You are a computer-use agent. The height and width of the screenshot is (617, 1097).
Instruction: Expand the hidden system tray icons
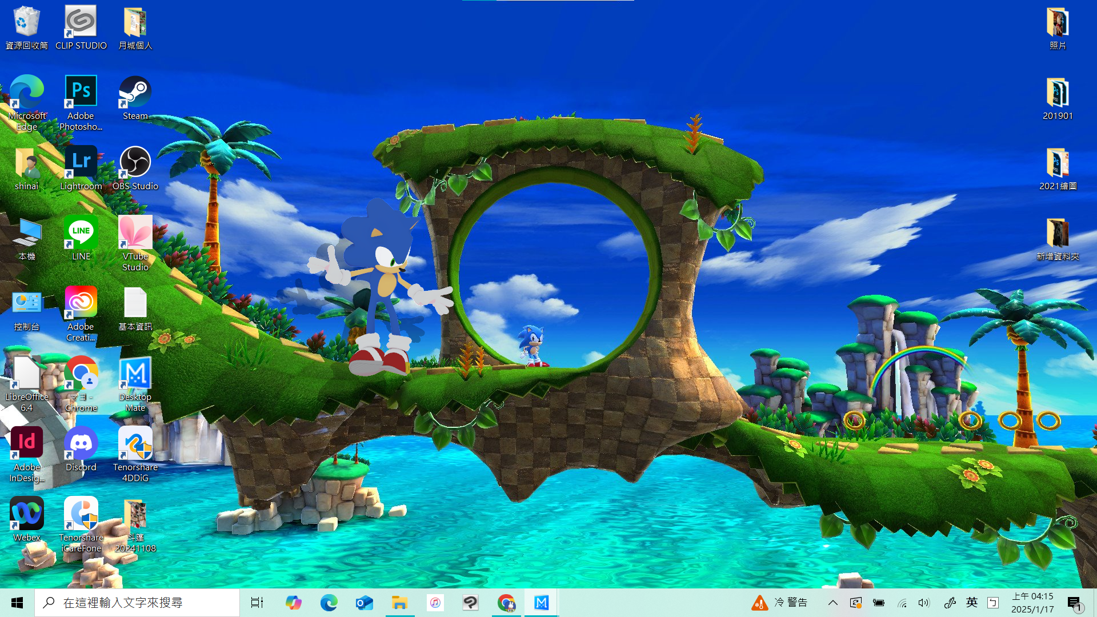tap(833, 603)
